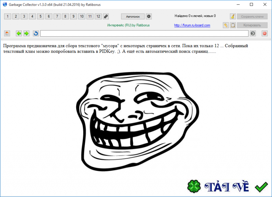Image resolution: width=272 pixels, height=197 pixels.
Task: Click the broom cleanup icon near Сохранить ключи
Action: tap(233, 16)
